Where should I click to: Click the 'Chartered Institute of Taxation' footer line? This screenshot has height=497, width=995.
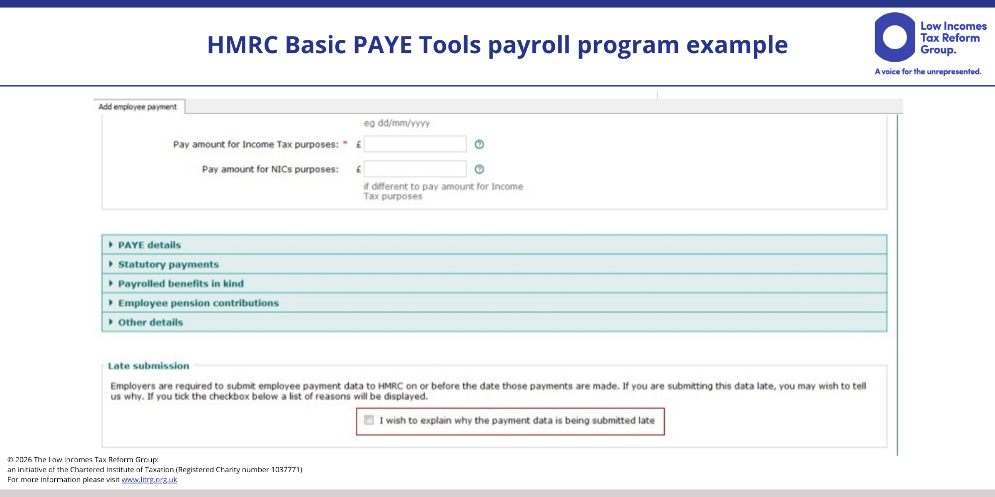[155, 469]
